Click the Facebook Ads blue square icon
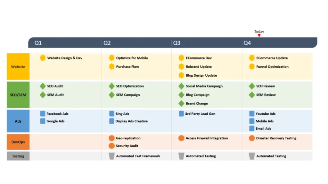Screen dimensions: 328x184 (x=43, y=113)
